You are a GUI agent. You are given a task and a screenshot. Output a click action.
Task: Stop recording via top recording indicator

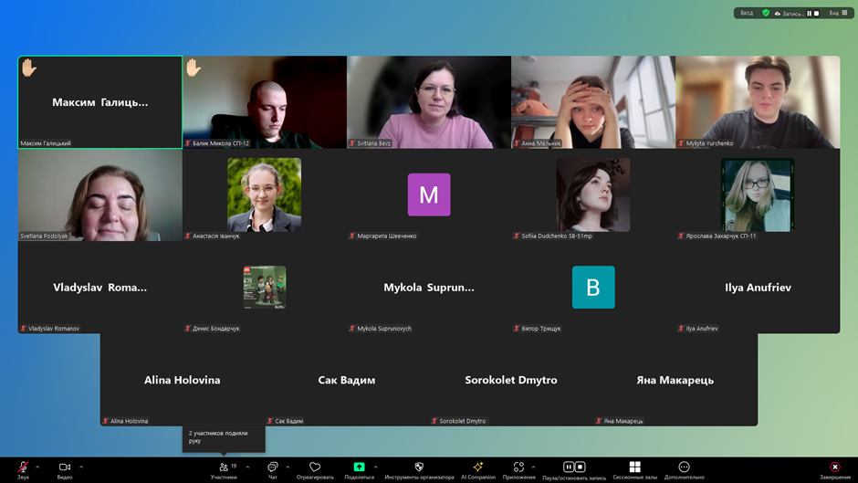pos(816,14)
